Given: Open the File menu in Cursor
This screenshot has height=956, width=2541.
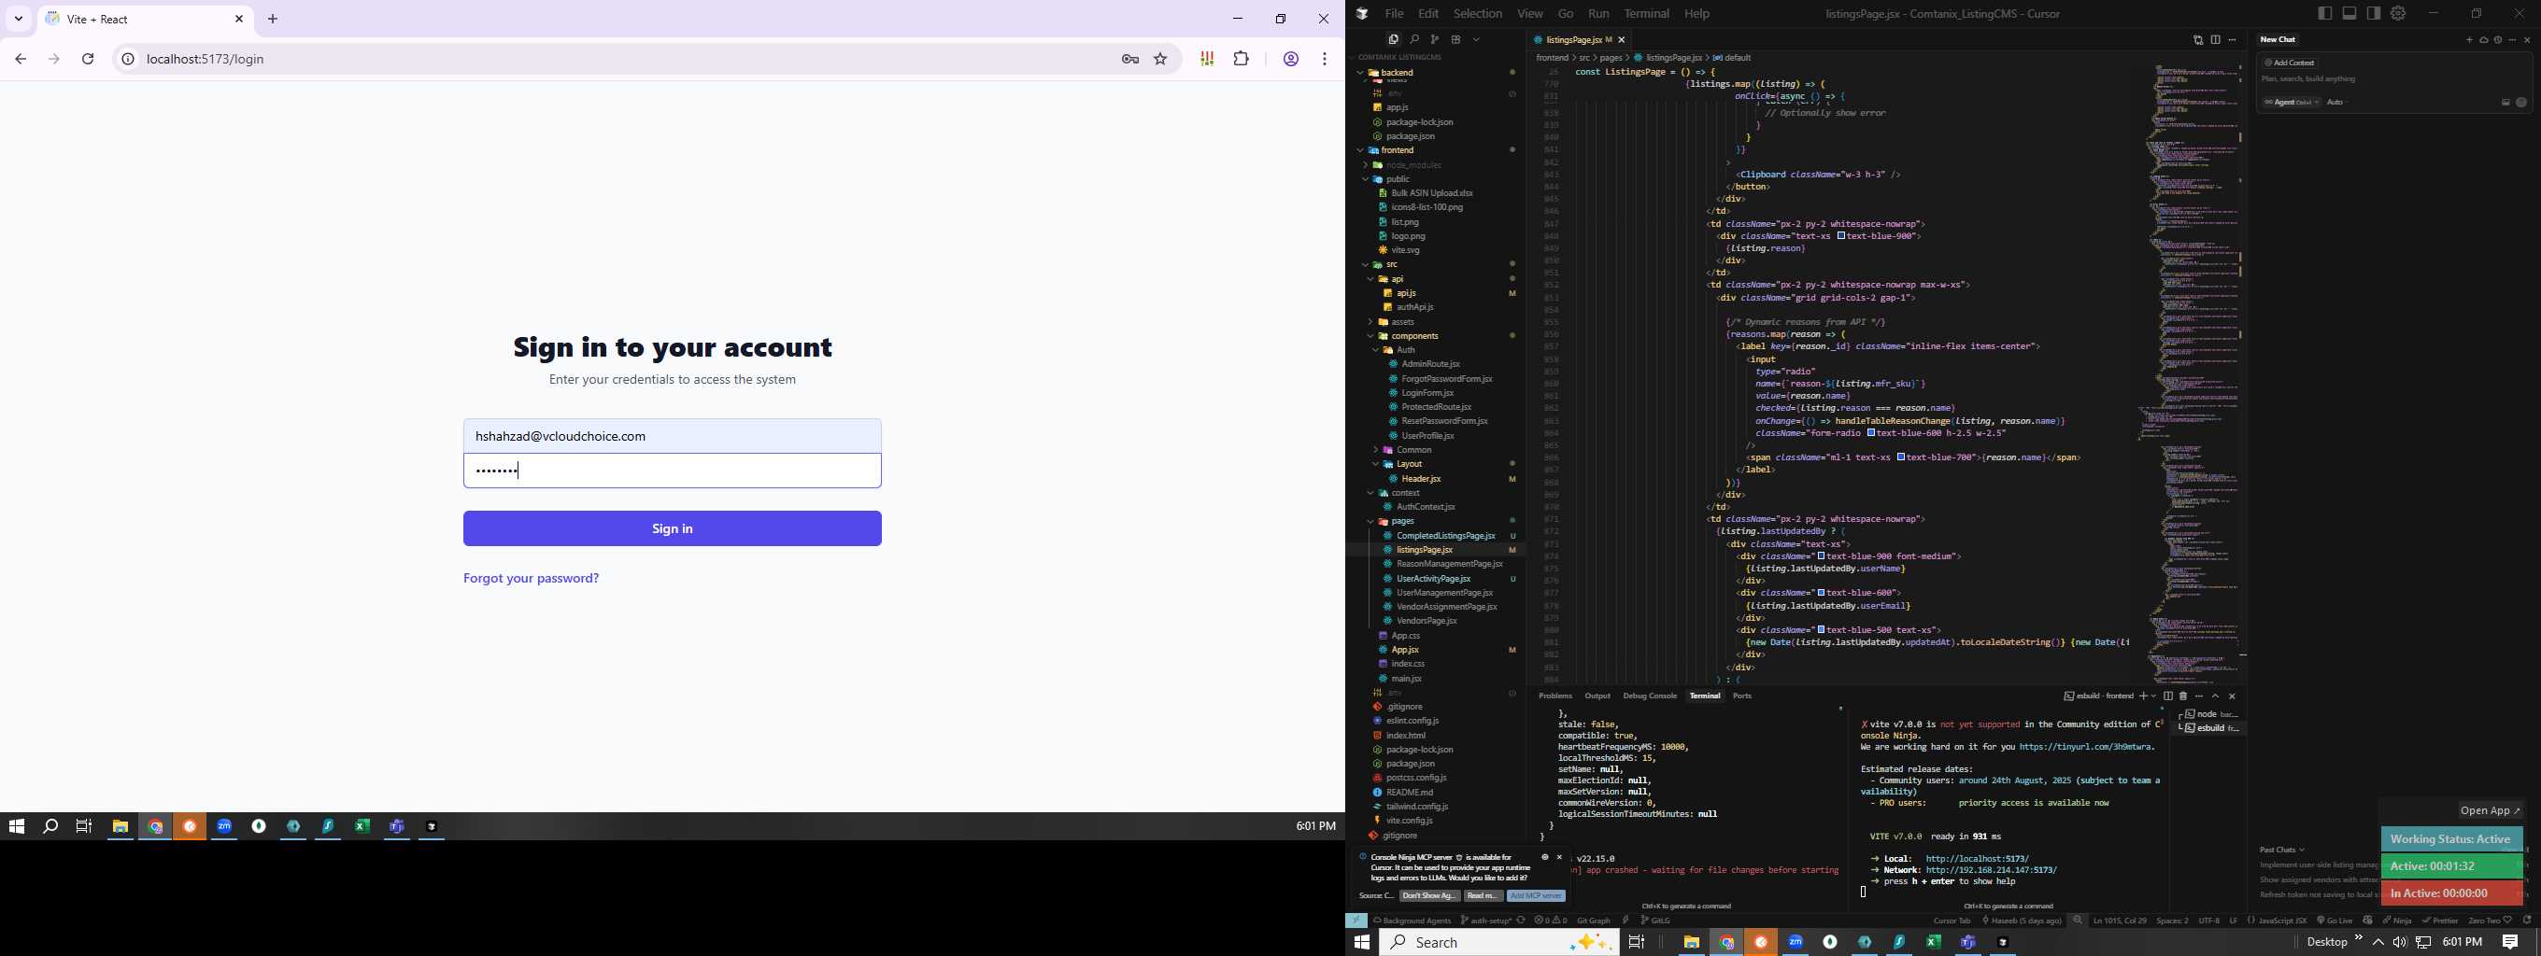Looking at the screenshot, I should coord(1394,14).
